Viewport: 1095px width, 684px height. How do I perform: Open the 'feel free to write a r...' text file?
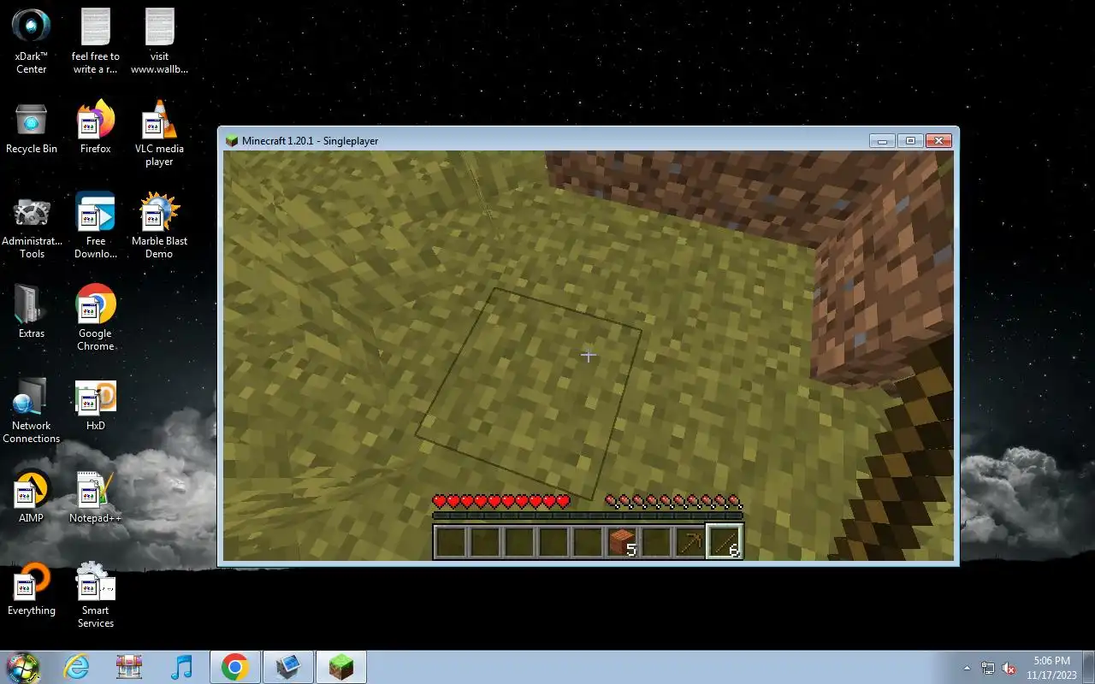[96, 41]
